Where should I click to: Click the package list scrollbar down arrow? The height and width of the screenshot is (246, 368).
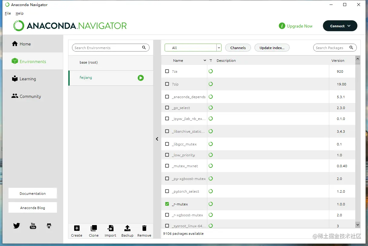click(358, 225)
